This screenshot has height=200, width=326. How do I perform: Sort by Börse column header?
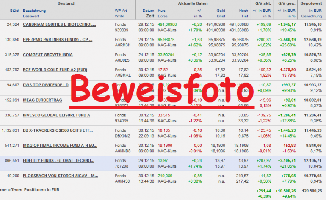tap(163, 16)
